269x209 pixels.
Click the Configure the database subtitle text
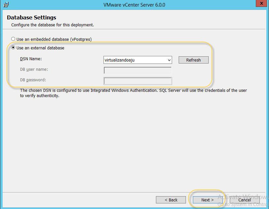(53, 25)
